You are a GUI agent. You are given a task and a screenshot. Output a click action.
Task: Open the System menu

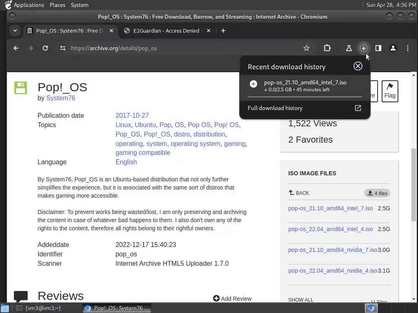tap(80, 5)
